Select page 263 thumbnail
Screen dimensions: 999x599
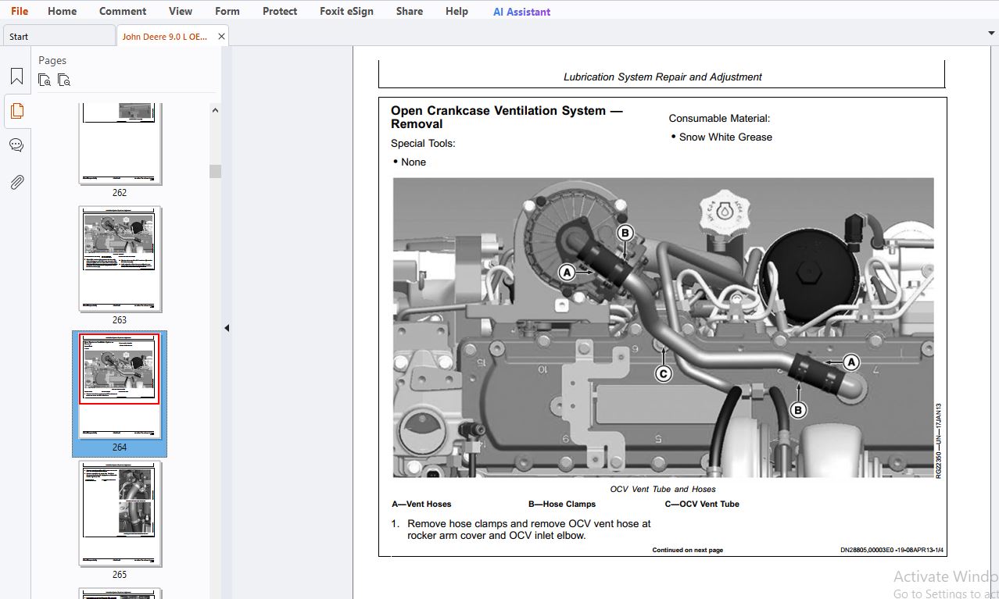[x=120, y=259]
